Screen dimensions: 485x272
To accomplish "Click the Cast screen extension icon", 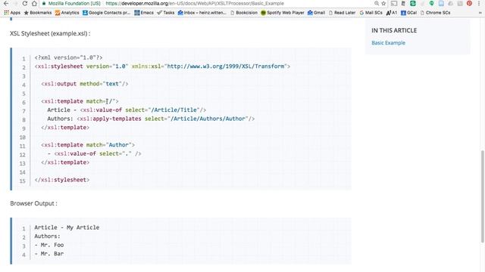I will point(394,3).
